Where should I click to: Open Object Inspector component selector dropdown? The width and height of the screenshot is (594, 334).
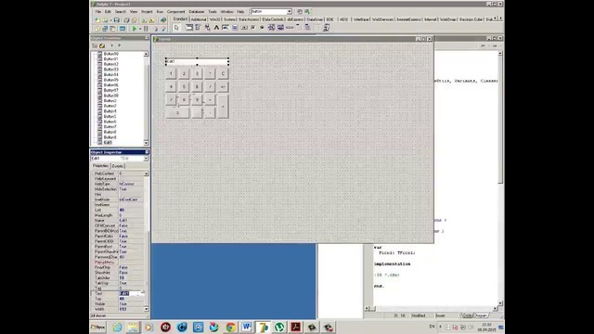[146, 159]
